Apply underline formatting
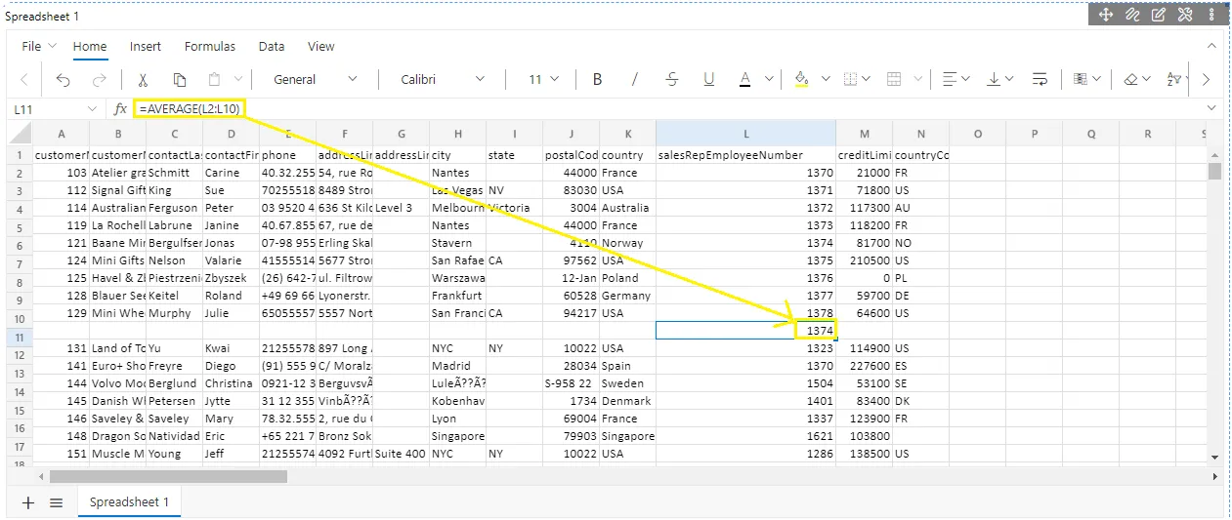This screenshot has height=520, width=1232. tap(709, 80)
